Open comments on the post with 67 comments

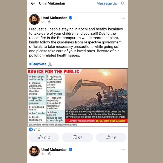click(77, 137)
